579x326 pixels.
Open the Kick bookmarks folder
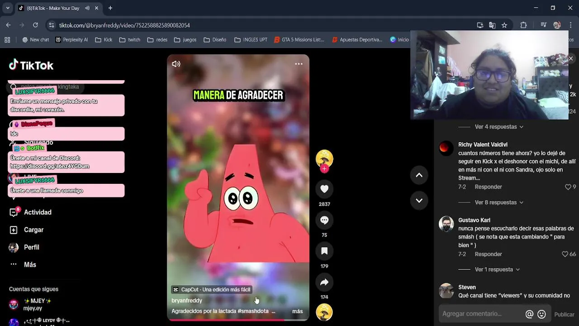point(104,40)
